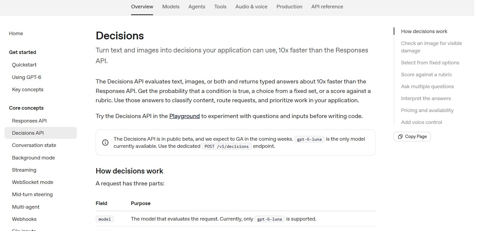The width and height of the screenshot is (478, 231).
Task: Click the Get started section heading
Action: click(x=22, y=52)
